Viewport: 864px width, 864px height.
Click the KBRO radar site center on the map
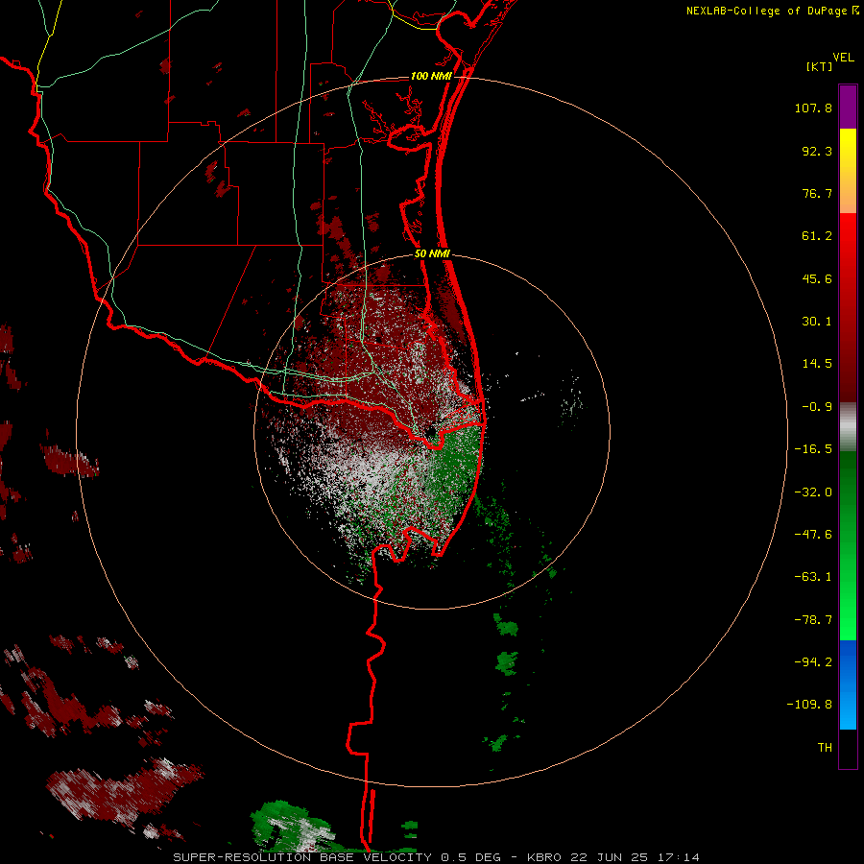pos(431,431)
